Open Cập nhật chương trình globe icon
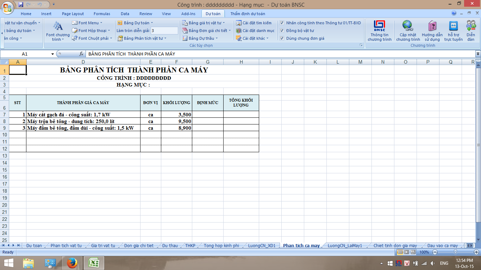Image resolution: width=481 pixels, height=270 pixels. pos(408,26)
